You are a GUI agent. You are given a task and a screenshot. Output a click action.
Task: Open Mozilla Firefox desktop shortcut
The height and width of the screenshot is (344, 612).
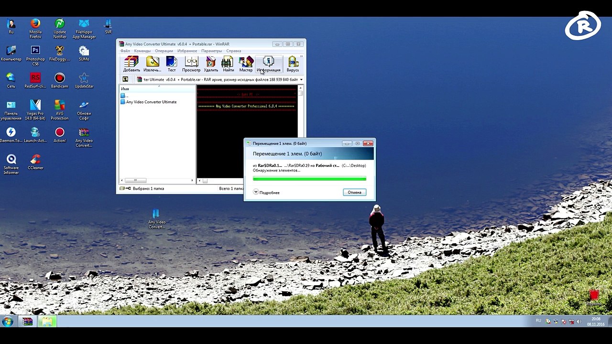click(35, 29)
